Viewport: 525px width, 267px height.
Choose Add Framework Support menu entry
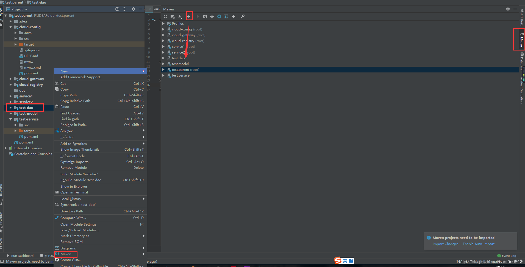100,77
